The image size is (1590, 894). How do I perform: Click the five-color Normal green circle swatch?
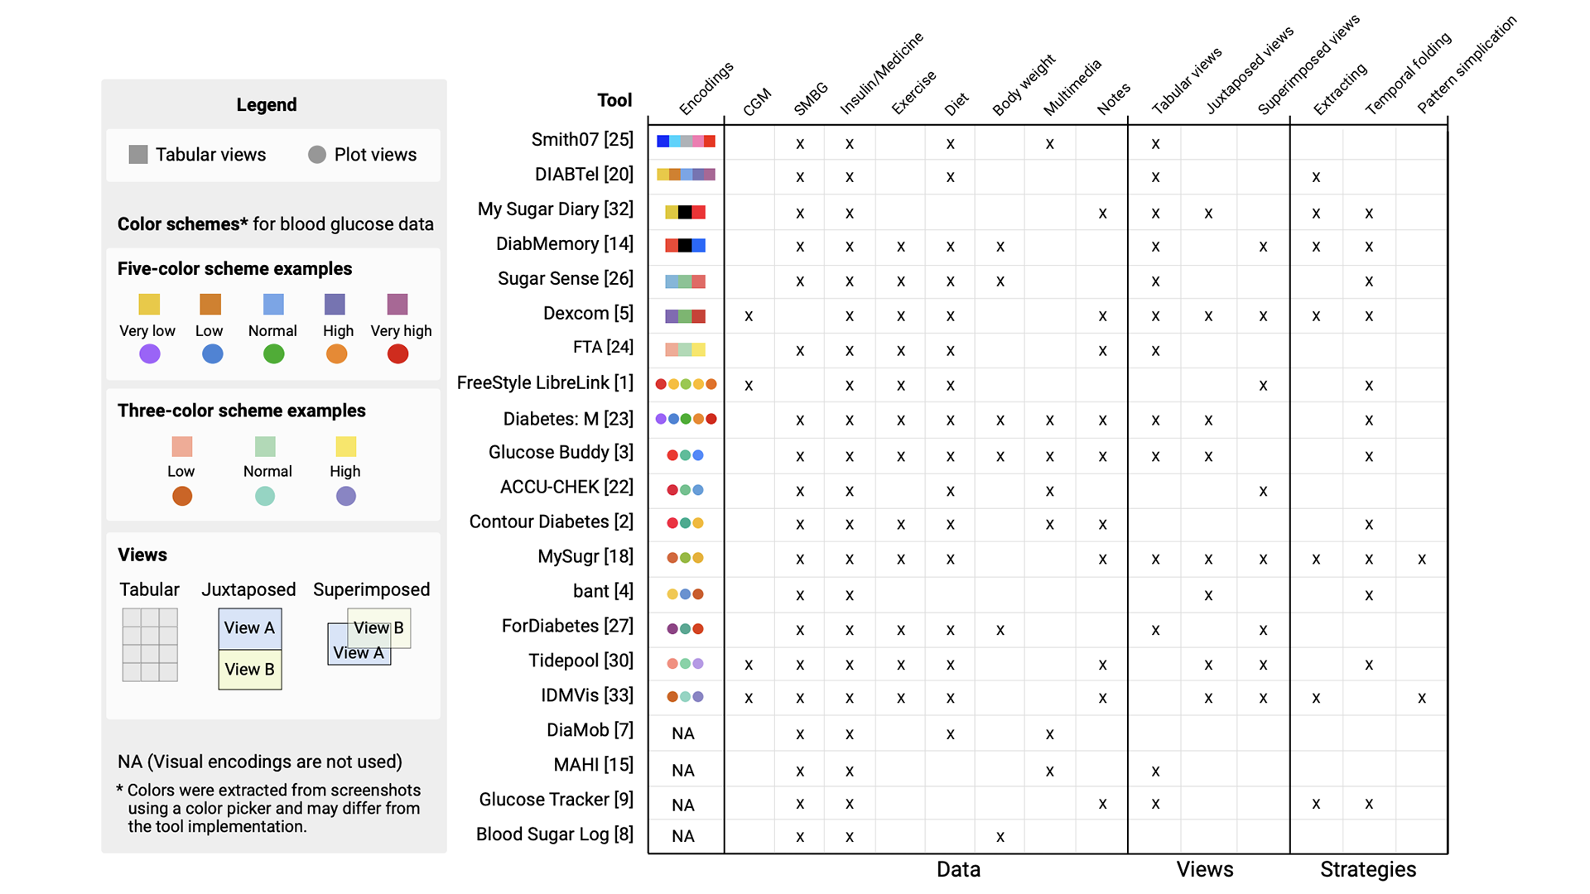click(273, 354)
